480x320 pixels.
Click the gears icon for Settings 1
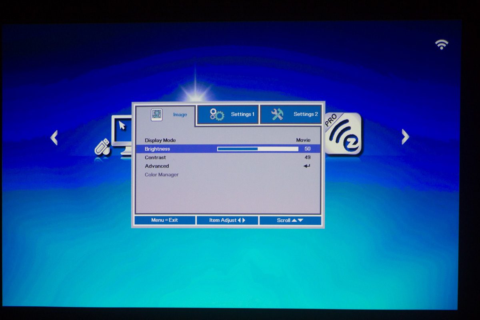coord(217,115)
